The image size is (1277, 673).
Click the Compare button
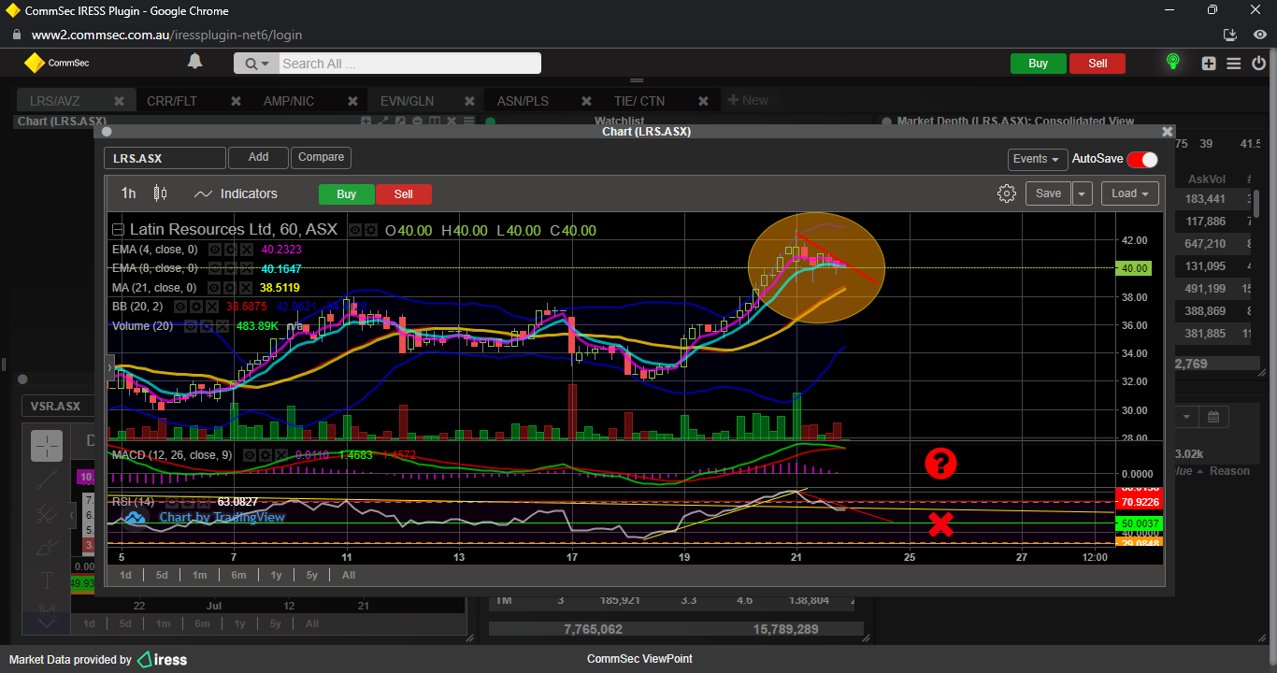tap(322, 158)
